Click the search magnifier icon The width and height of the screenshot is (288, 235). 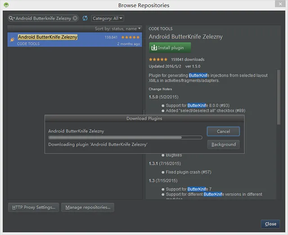pos(11,18)
